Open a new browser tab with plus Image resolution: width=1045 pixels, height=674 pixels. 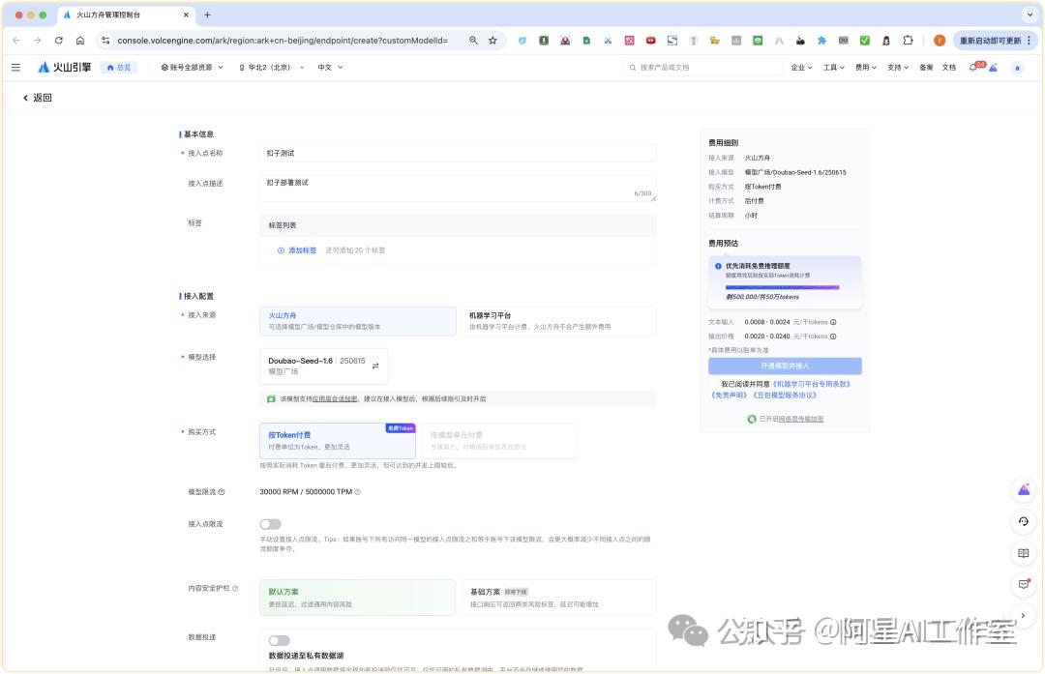pos(207,15)
